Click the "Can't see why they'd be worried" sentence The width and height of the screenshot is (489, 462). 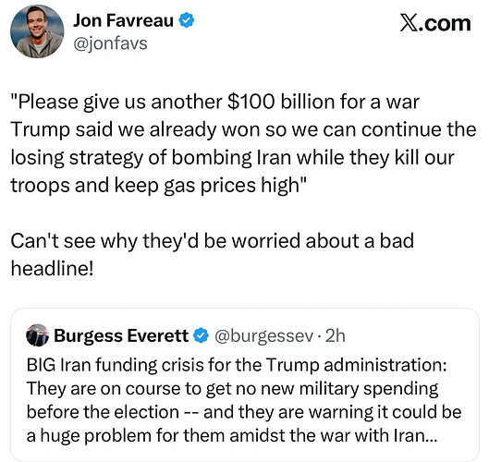[213, 241]
